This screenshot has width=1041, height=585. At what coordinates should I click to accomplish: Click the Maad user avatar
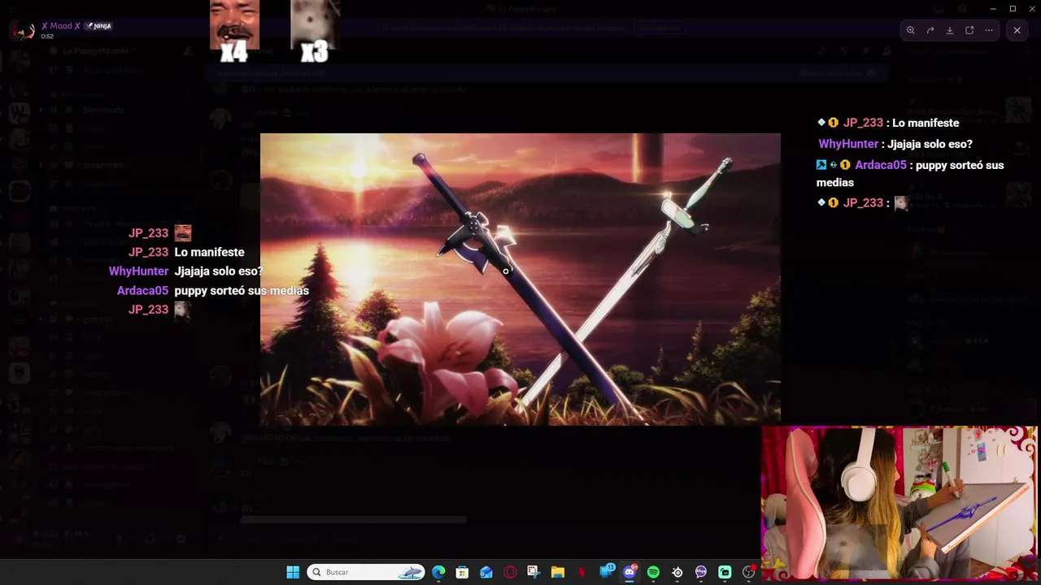click(24, 30)
